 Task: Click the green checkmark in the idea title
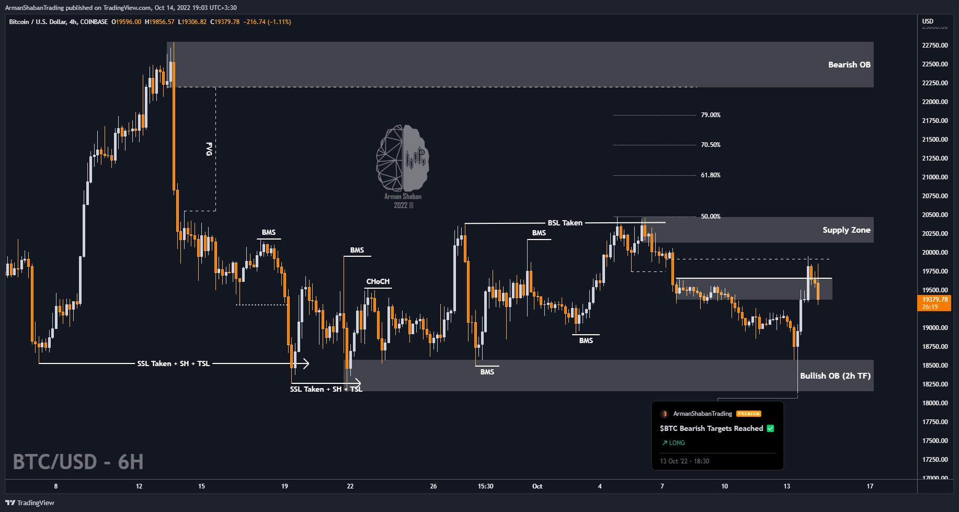(x=770, y=428)
